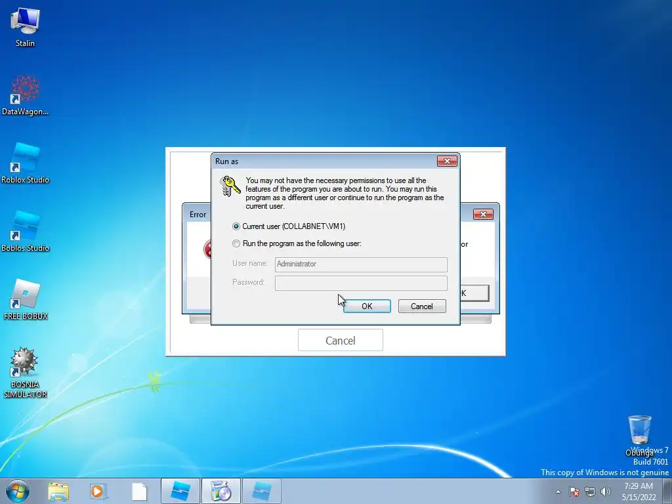Screen dimensions: 672x504
Task: Switch to the installer disc taskbar item
Action: pos(221,491)
